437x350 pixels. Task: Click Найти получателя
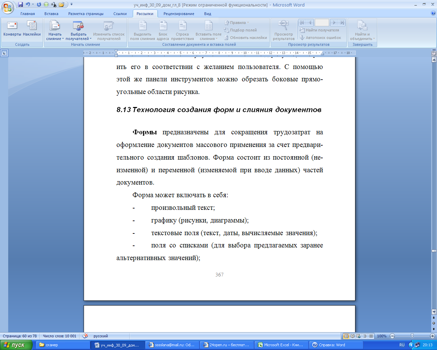click(x=319, y=30)
